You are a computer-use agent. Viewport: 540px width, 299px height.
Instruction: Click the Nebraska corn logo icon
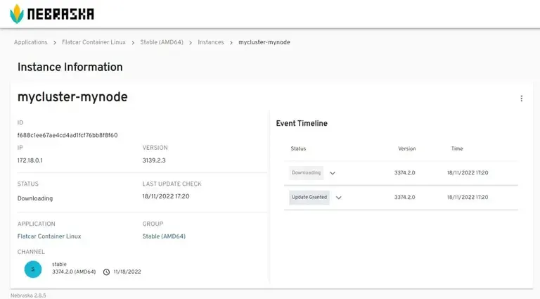(16, 13)
